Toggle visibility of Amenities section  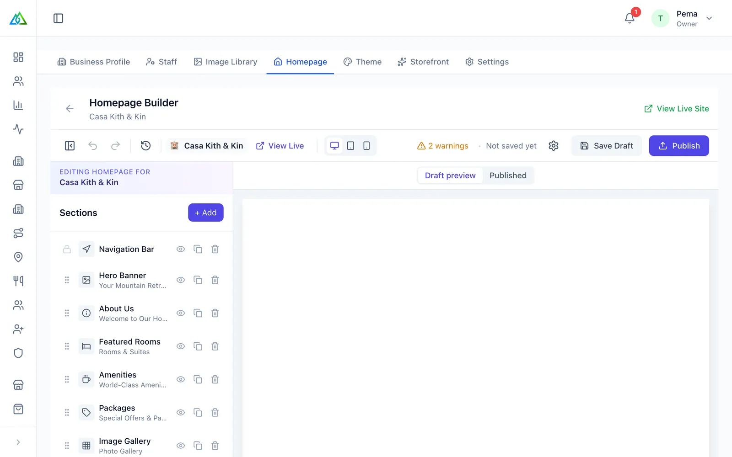pos(181,379)
